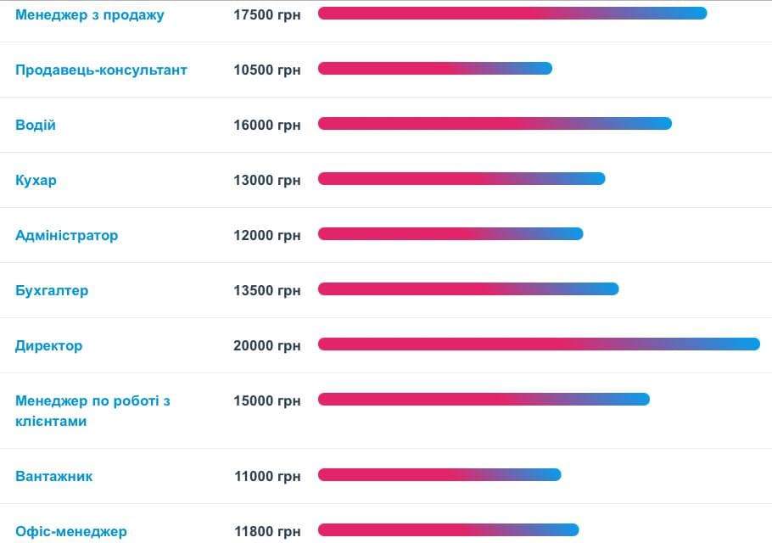
Task: Click the Продавець-консультант job link
Action: point(101,70)
